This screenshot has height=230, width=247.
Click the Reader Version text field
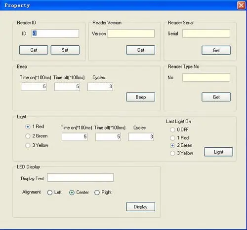(131, 33)
